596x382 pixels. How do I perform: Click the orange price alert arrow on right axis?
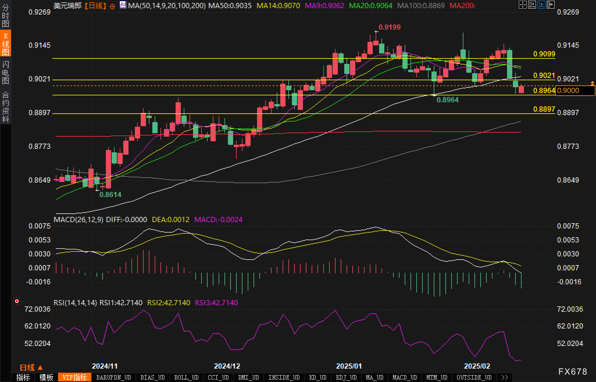coord(592,83)
